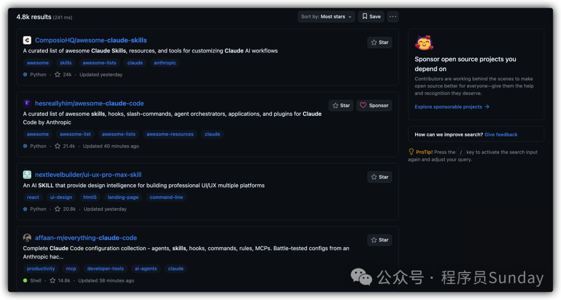Star the awesome-claude-code repository
561x300 pixels.
[x=341, y=105]
